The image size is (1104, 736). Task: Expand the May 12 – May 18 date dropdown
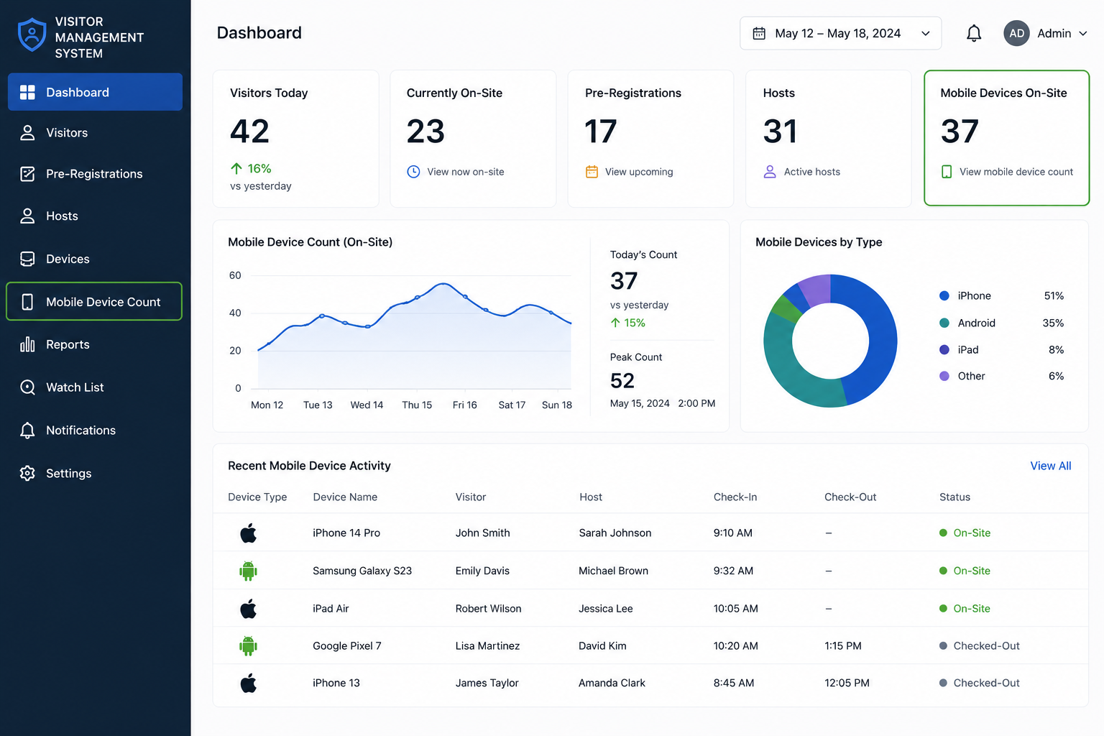pos(840,33)
